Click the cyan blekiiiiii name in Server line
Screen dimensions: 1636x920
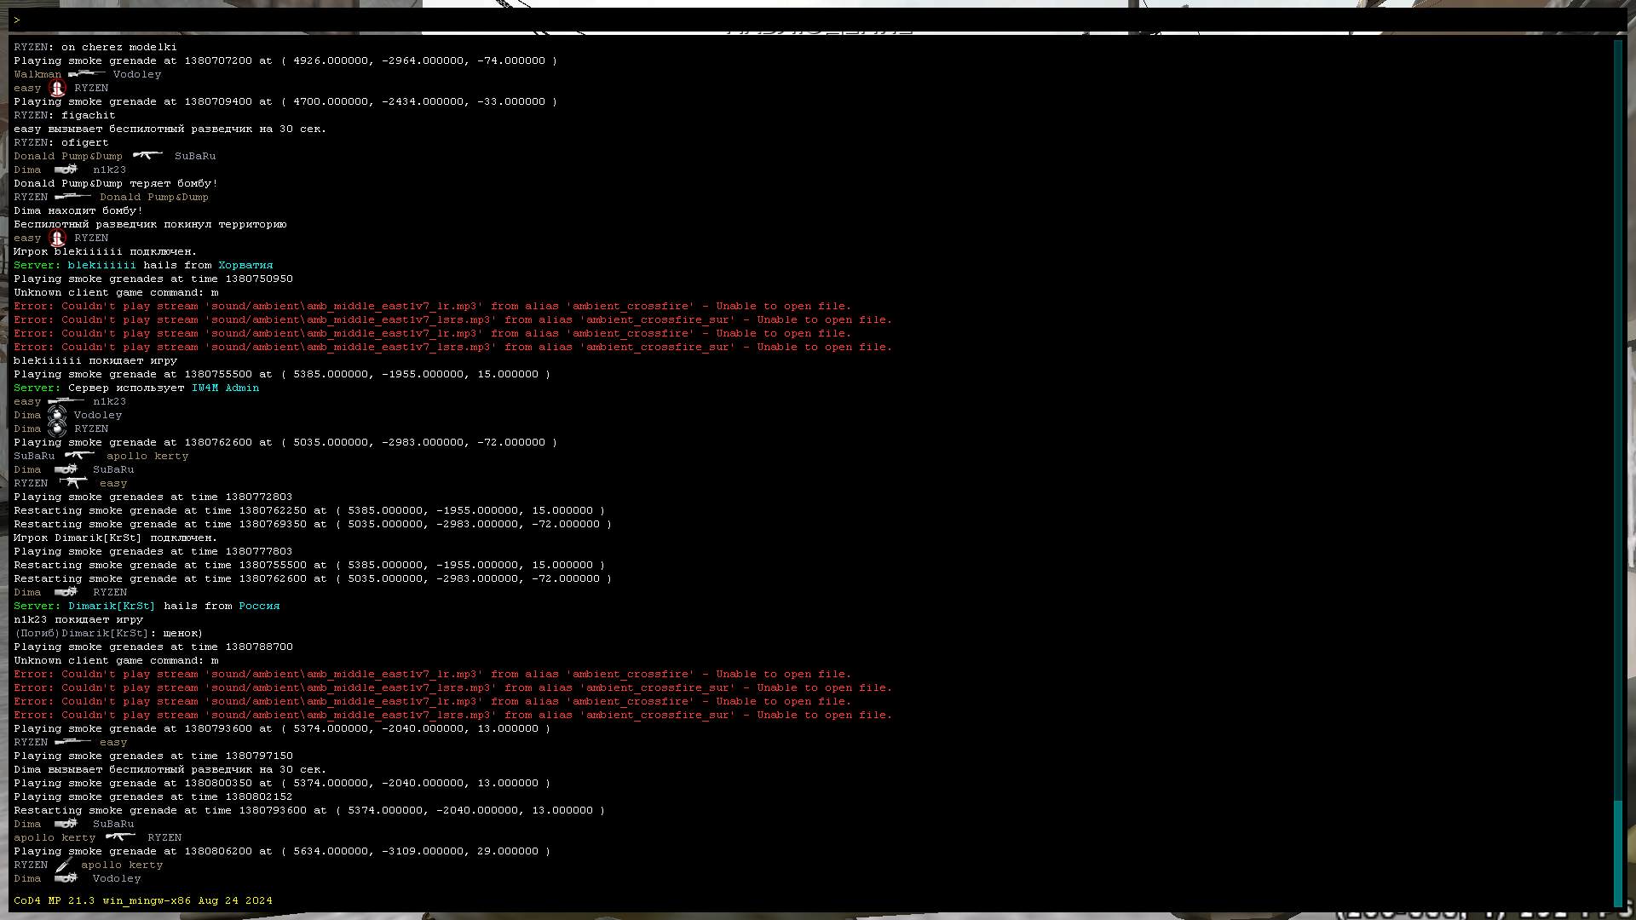pyautogui.click(x=101, y=265)
